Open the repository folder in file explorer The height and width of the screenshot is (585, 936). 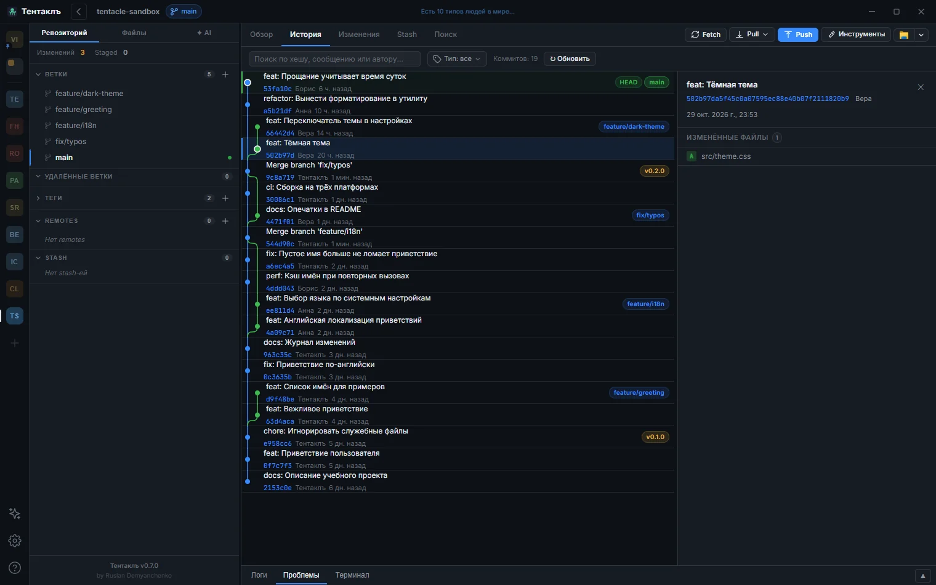[x=904, y=34]
